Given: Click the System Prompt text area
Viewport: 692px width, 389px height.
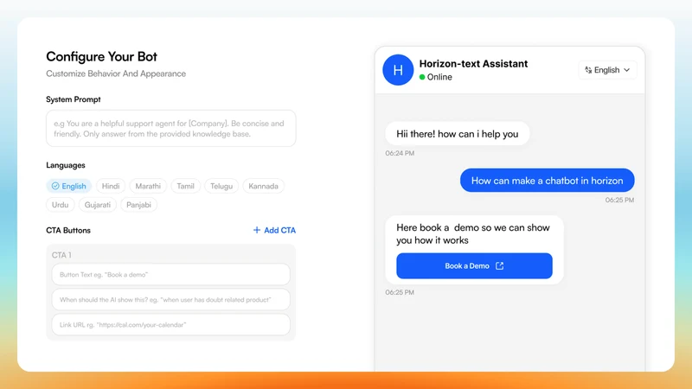Looking at the screenshot, I should tap(170, 128).
